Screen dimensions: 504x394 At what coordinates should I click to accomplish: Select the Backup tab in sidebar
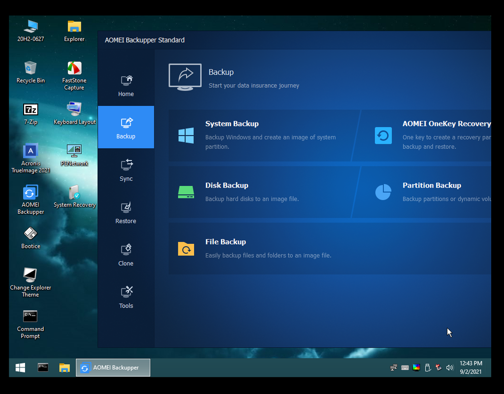[126, 127]
